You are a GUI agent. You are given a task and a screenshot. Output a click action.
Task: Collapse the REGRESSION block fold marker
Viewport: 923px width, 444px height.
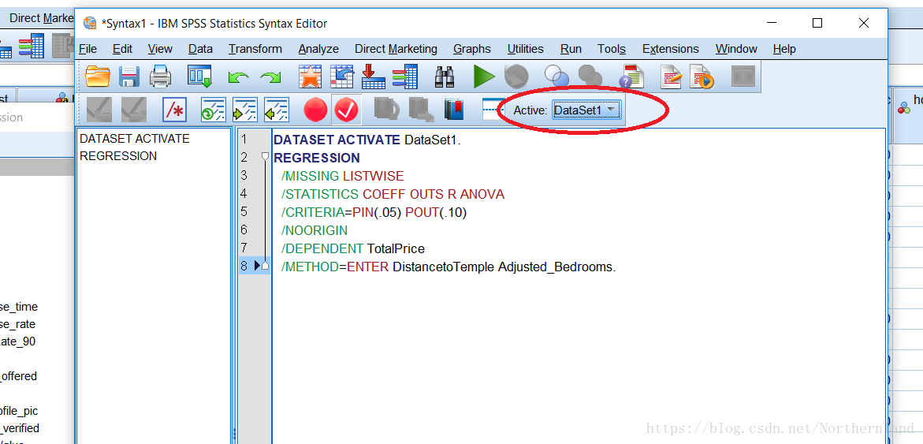(265, 157)
